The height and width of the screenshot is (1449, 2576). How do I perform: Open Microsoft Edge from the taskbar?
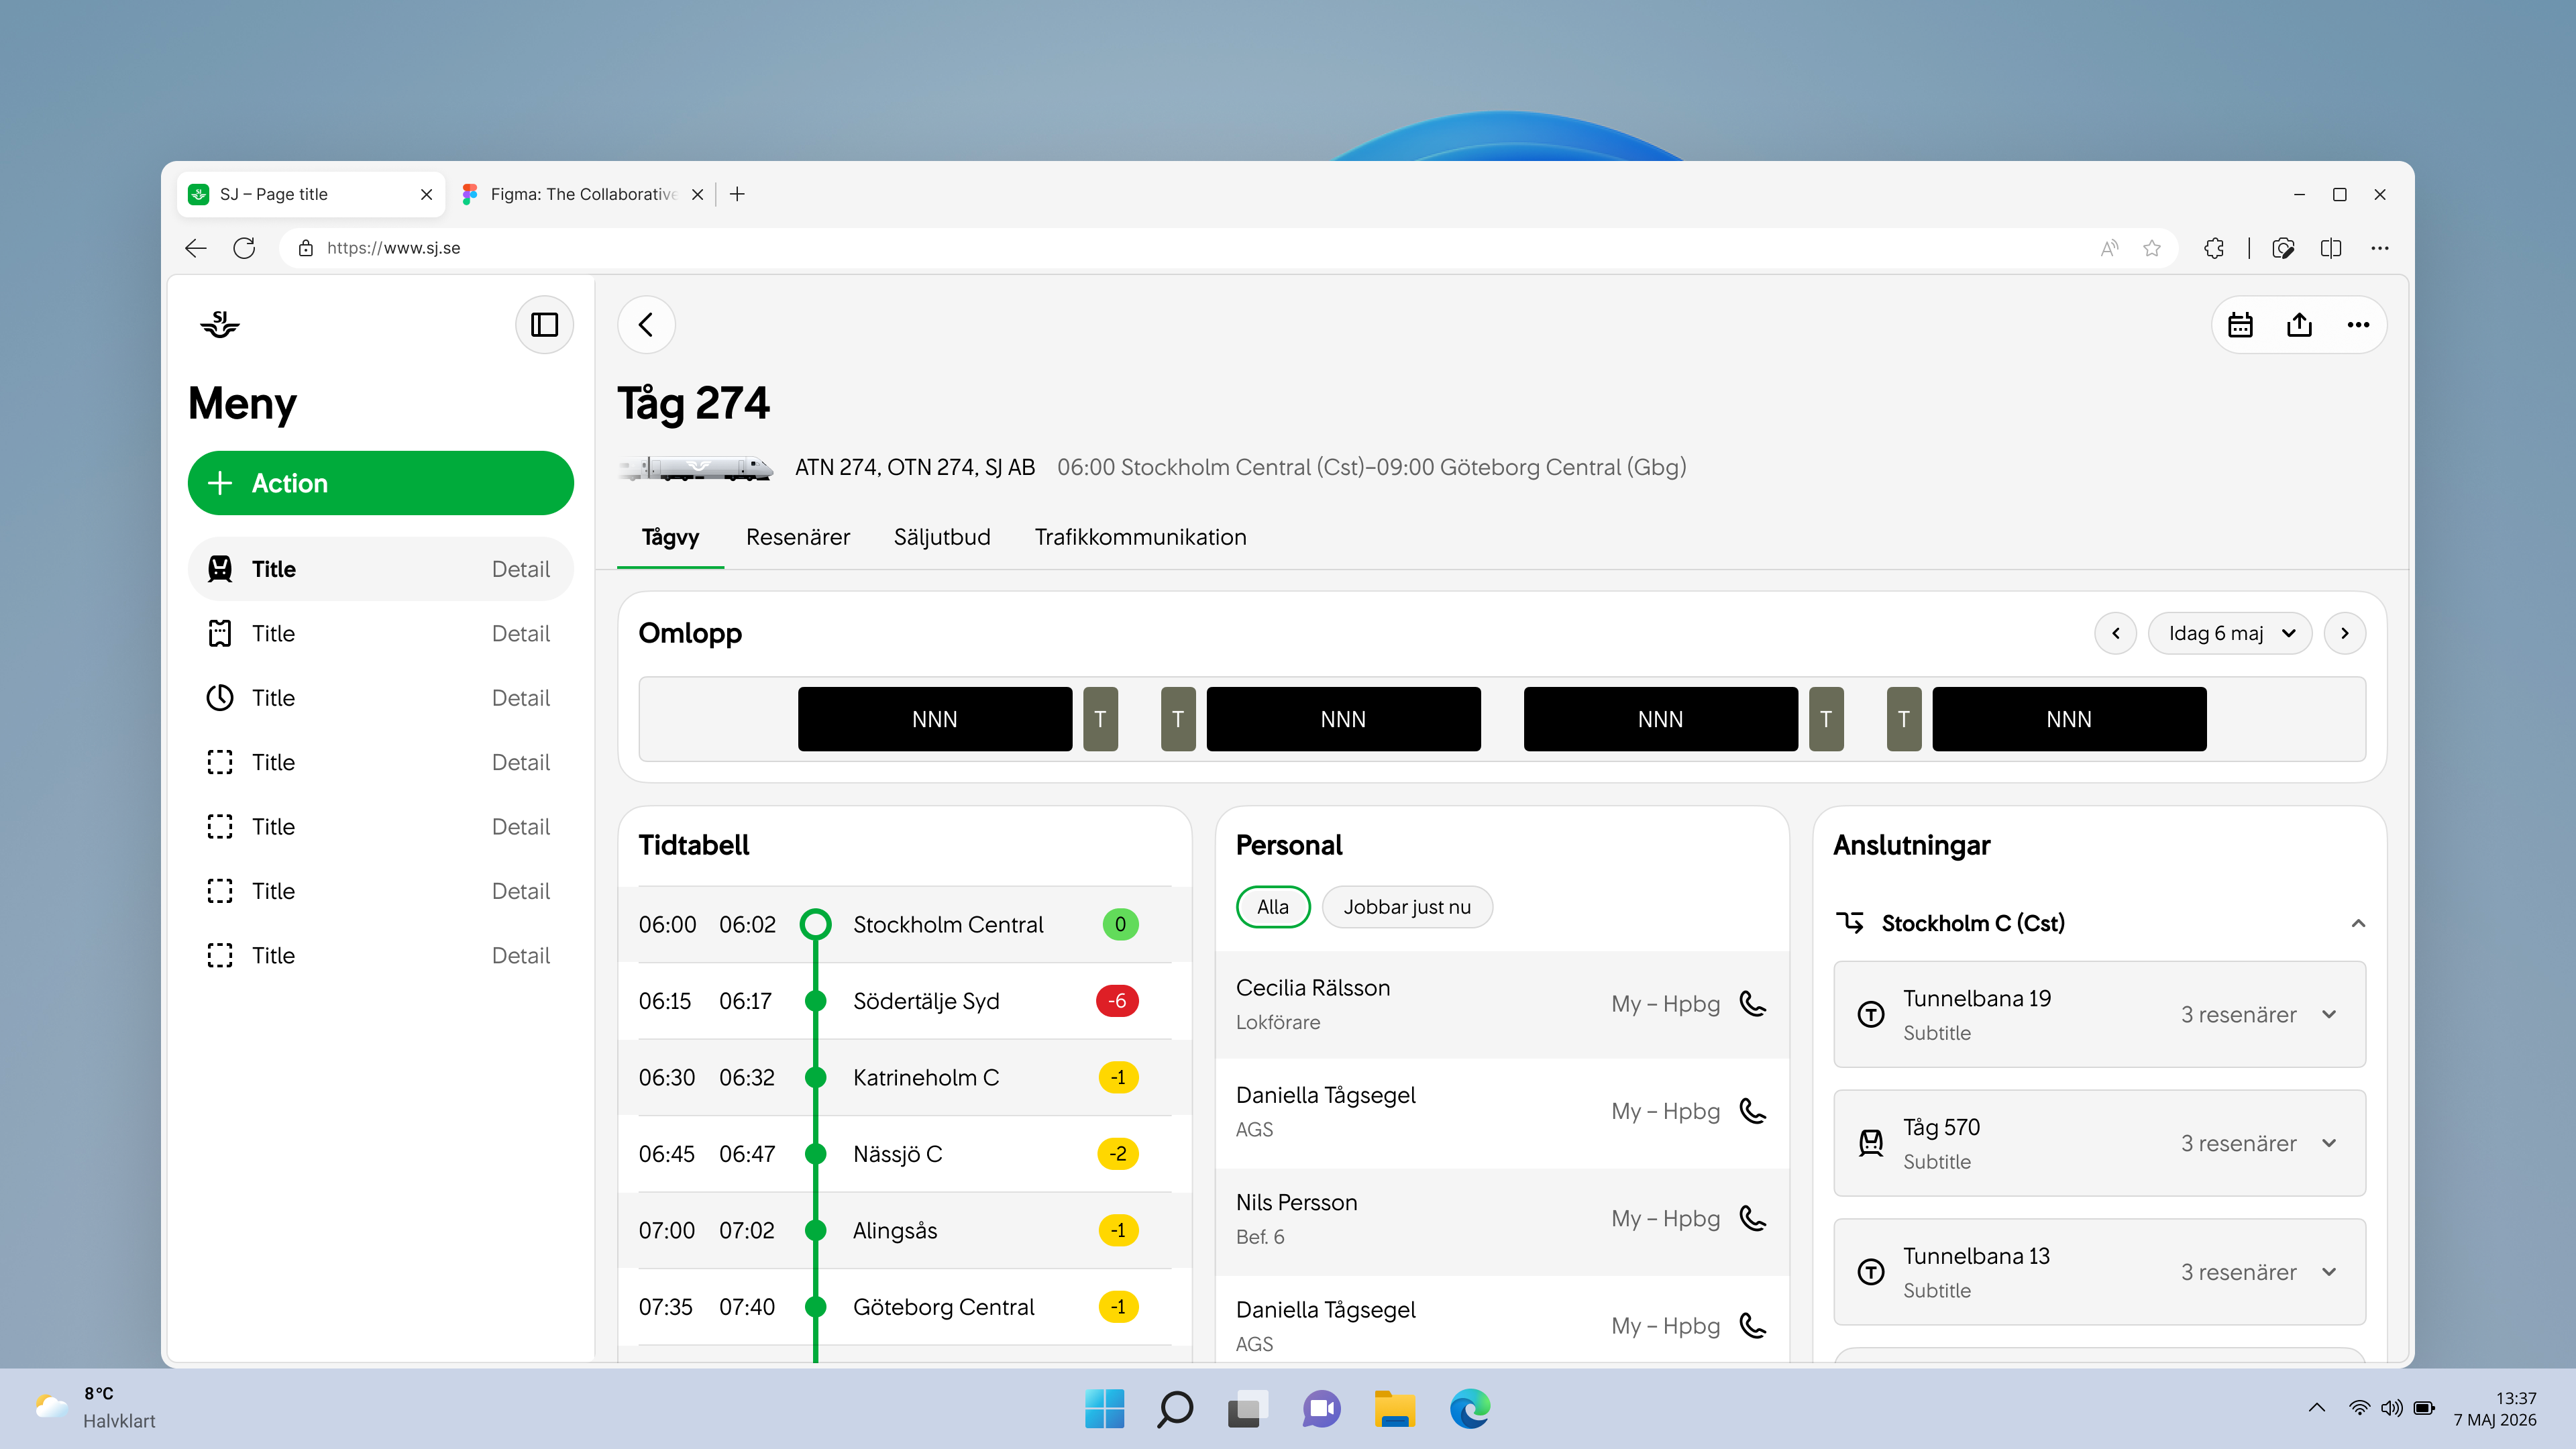[1470, 1409]
